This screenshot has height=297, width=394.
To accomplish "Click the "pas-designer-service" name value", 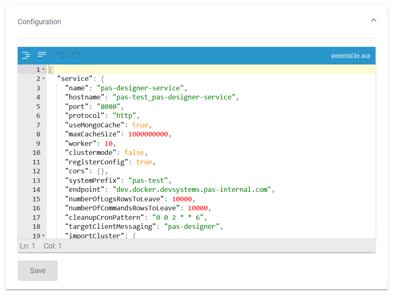I will (x=140, y=88).
